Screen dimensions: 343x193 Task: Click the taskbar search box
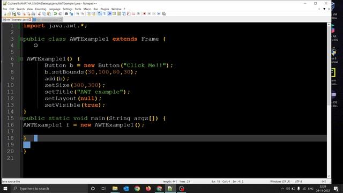click(49, 188)
